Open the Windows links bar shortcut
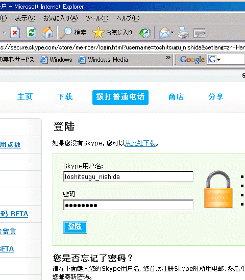245x280 pixels. (56, 60)
